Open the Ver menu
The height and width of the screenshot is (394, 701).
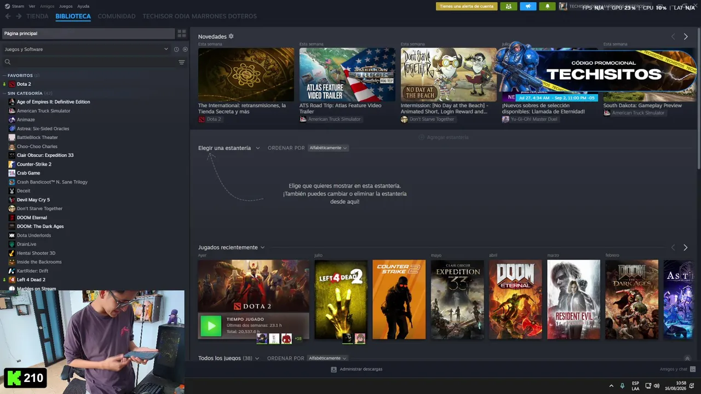32,6
